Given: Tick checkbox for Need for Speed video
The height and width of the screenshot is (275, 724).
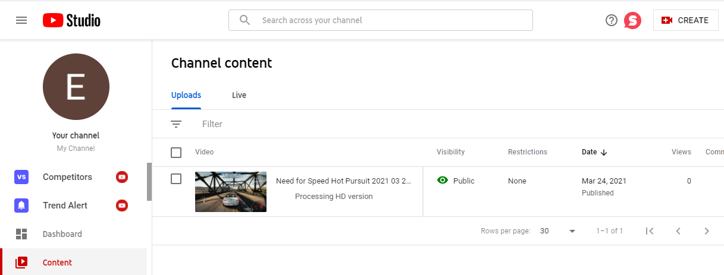Looking at the screenshot, I should click(176, 179).
